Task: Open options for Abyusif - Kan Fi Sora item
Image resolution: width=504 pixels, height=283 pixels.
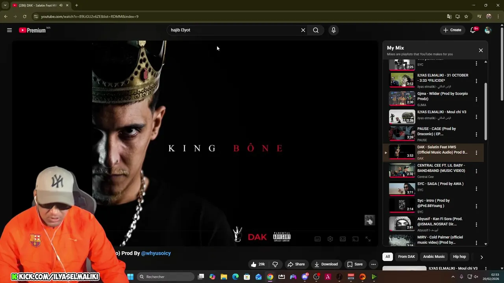Action: tap(476, 224)
